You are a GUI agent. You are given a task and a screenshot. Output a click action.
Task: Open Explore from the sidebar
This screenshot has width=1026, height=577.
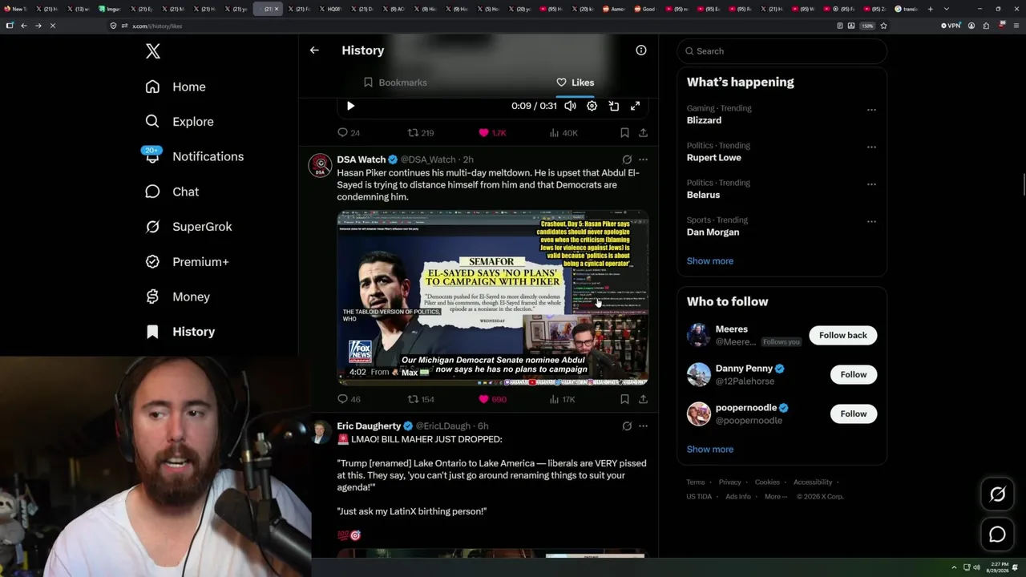[180, 122]
